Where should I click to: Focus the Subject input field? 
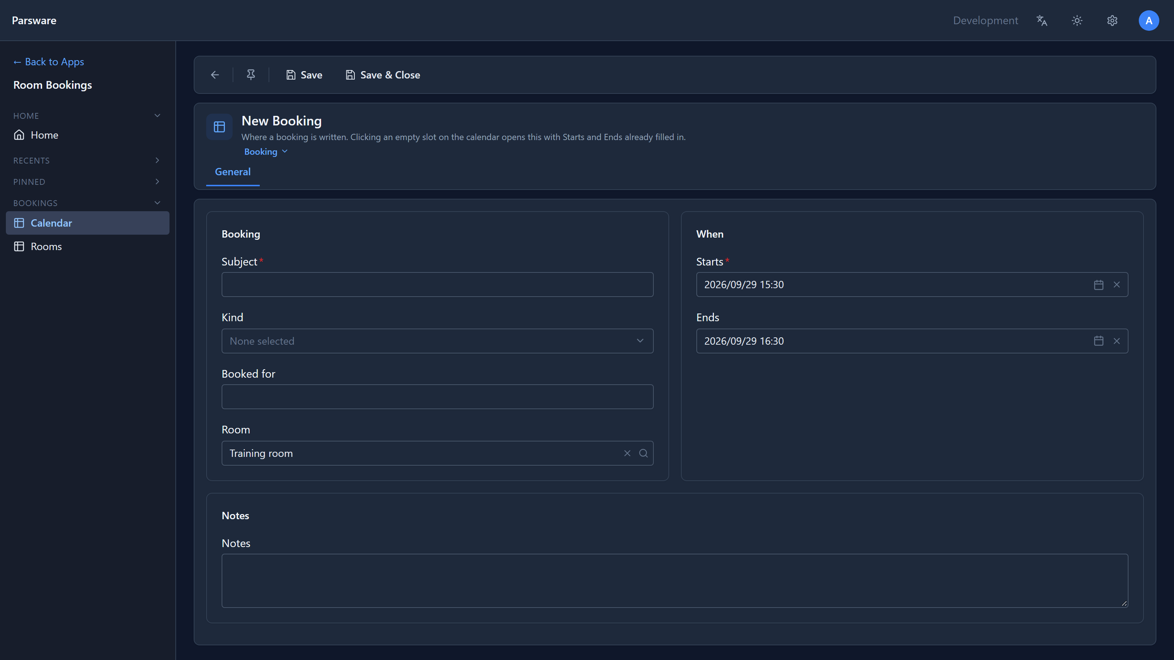[437, 285]
